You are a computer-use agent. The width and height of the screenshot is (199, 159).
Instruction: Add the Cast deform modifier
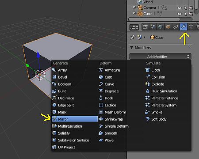121,77
